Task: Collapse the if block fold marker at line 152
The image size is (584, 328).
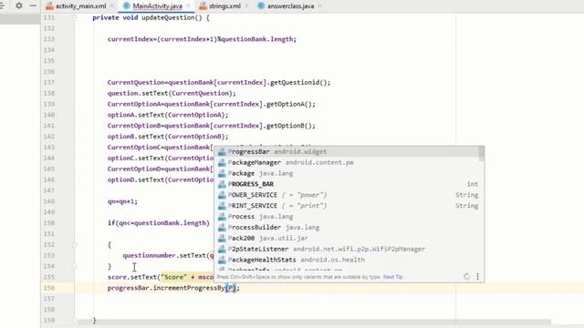Action: pos(75,245)
